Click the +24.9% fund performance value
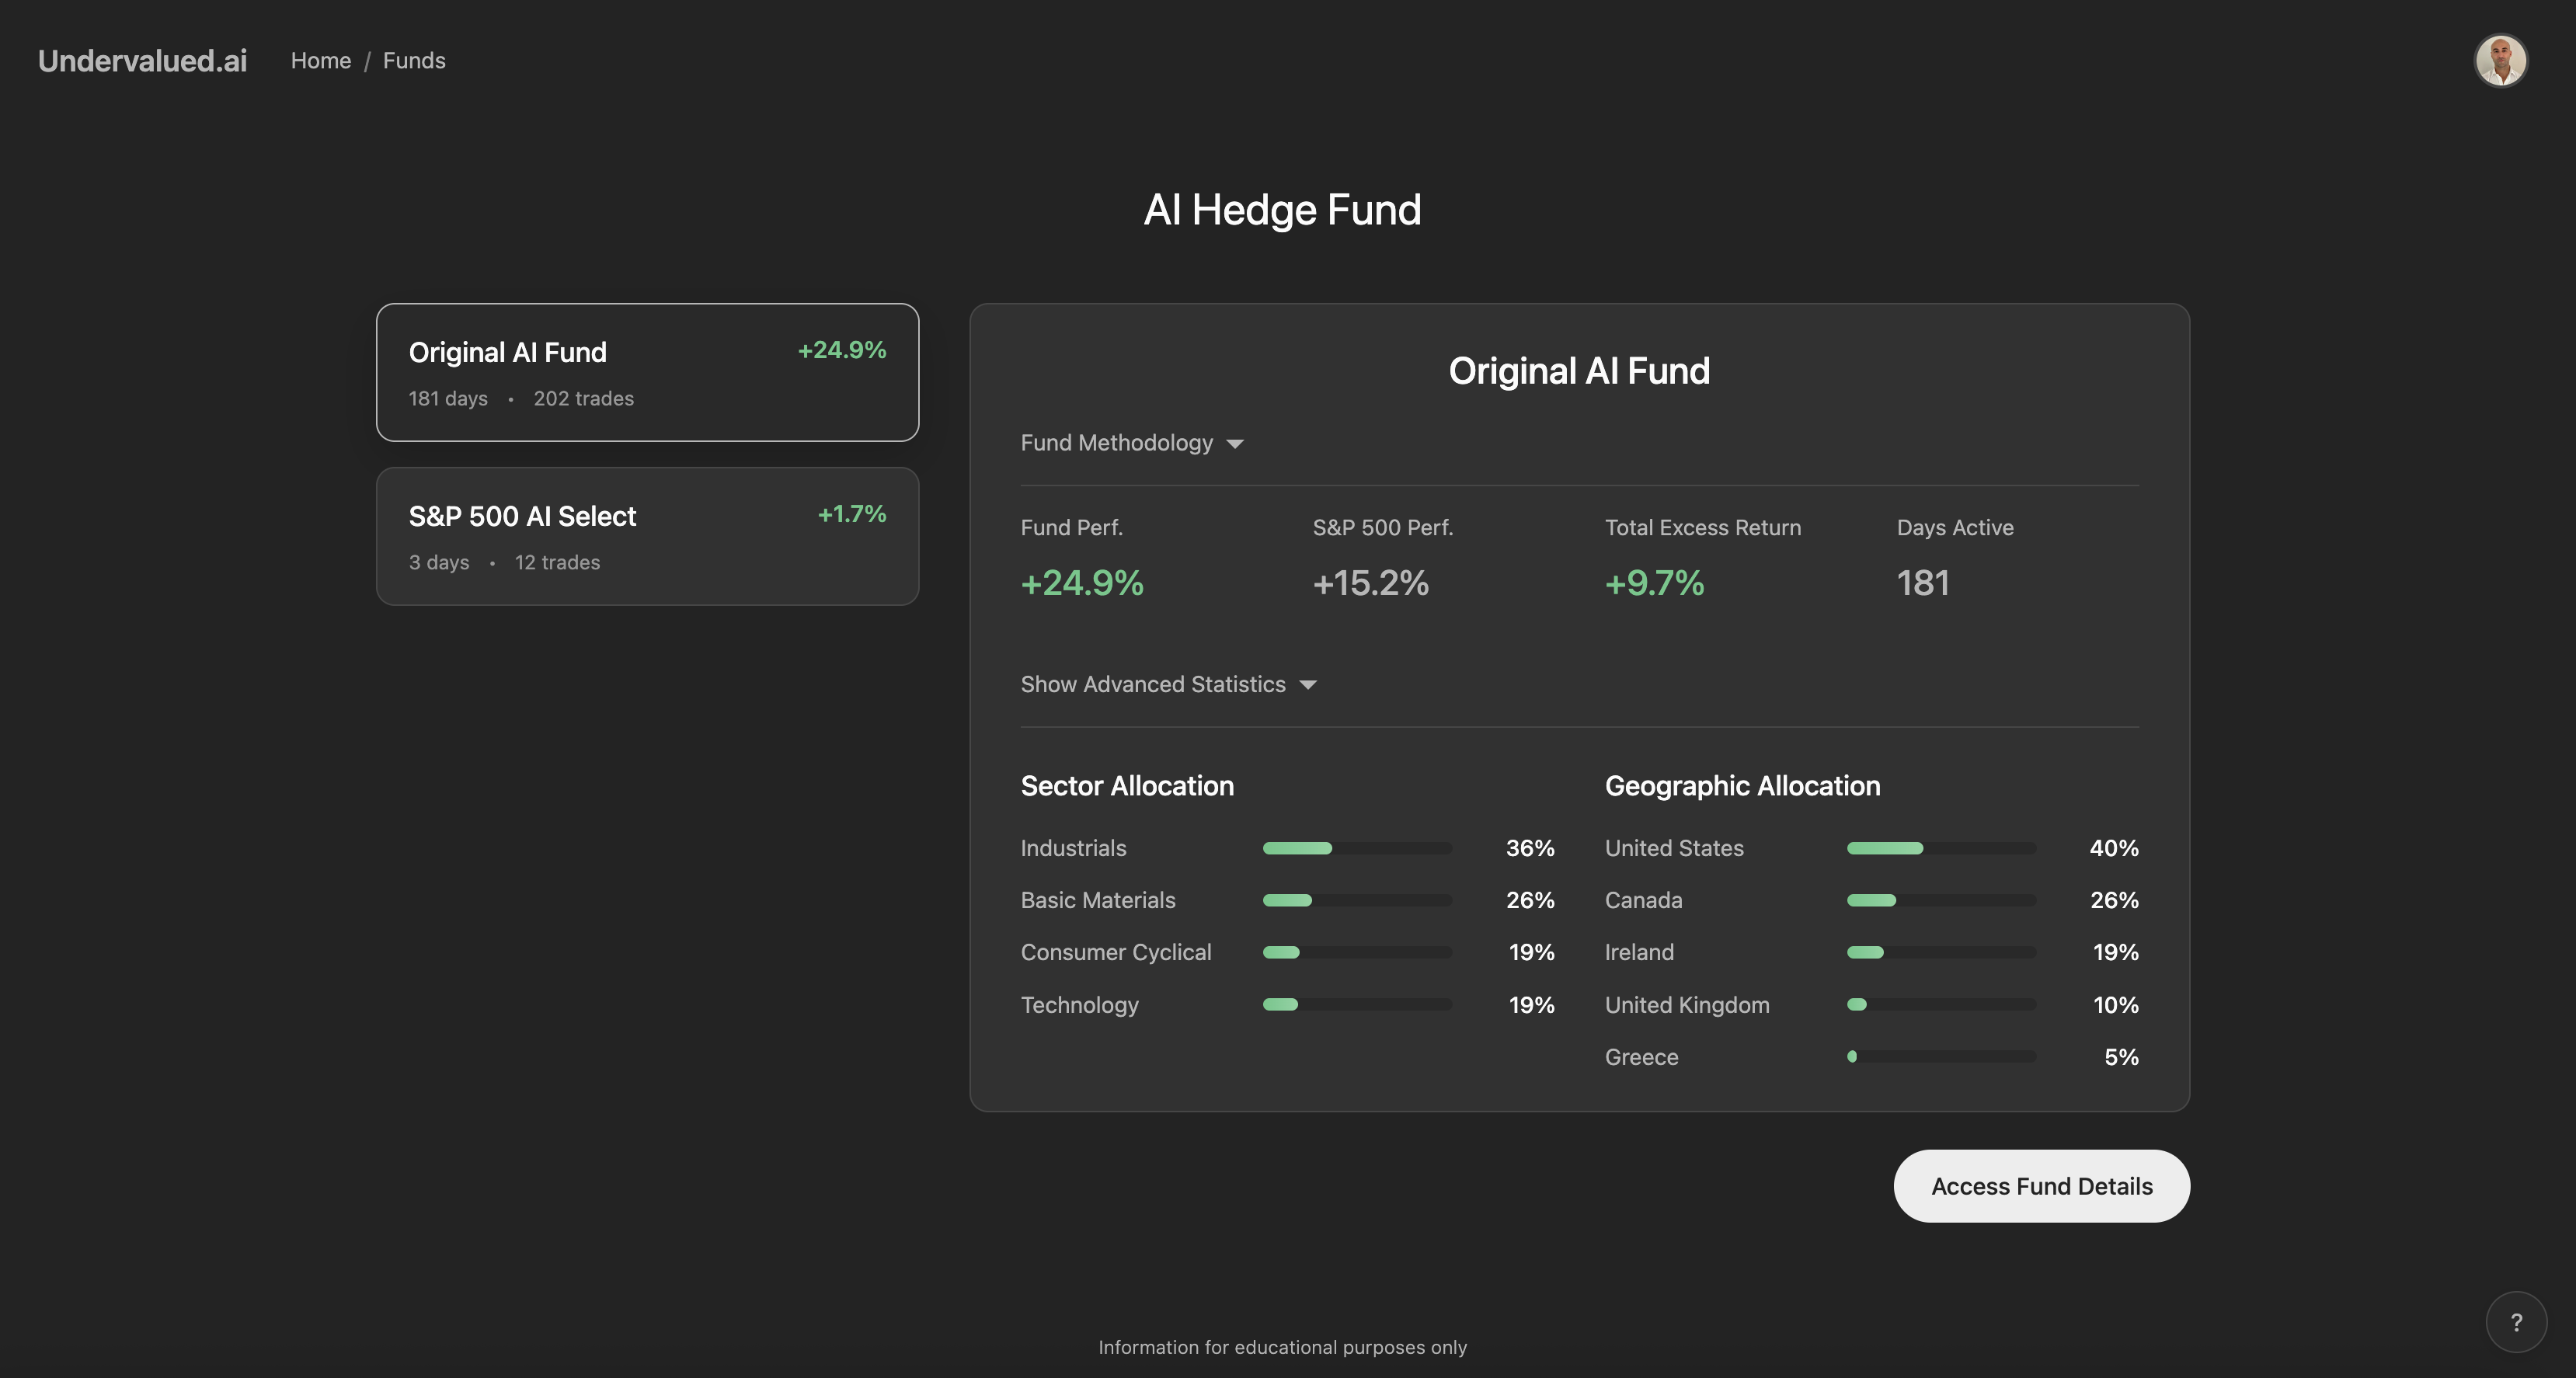Image resolution: width=2576 pixels, height=1378 pixels. pyautogui.click(x=1082, y=583)
